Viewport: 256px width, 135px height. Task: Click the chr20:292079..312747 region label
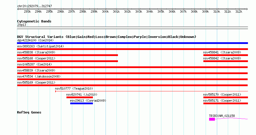pyautogui.click(x=35, y=6)
